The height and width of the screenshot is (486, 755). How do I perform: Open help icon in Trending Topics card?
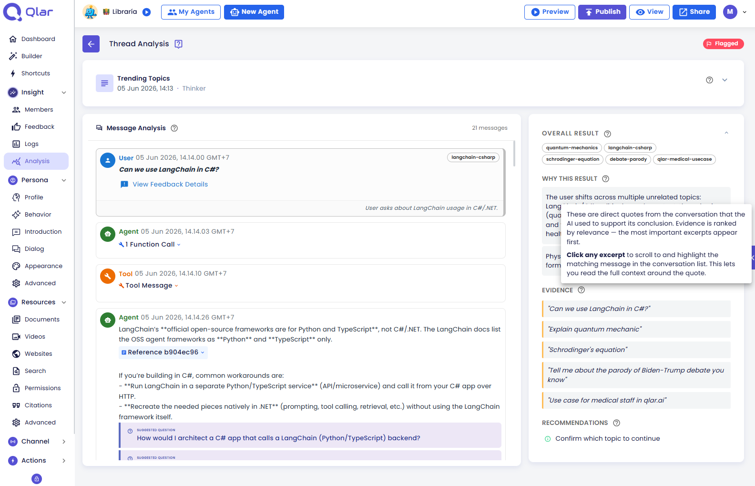709,80
